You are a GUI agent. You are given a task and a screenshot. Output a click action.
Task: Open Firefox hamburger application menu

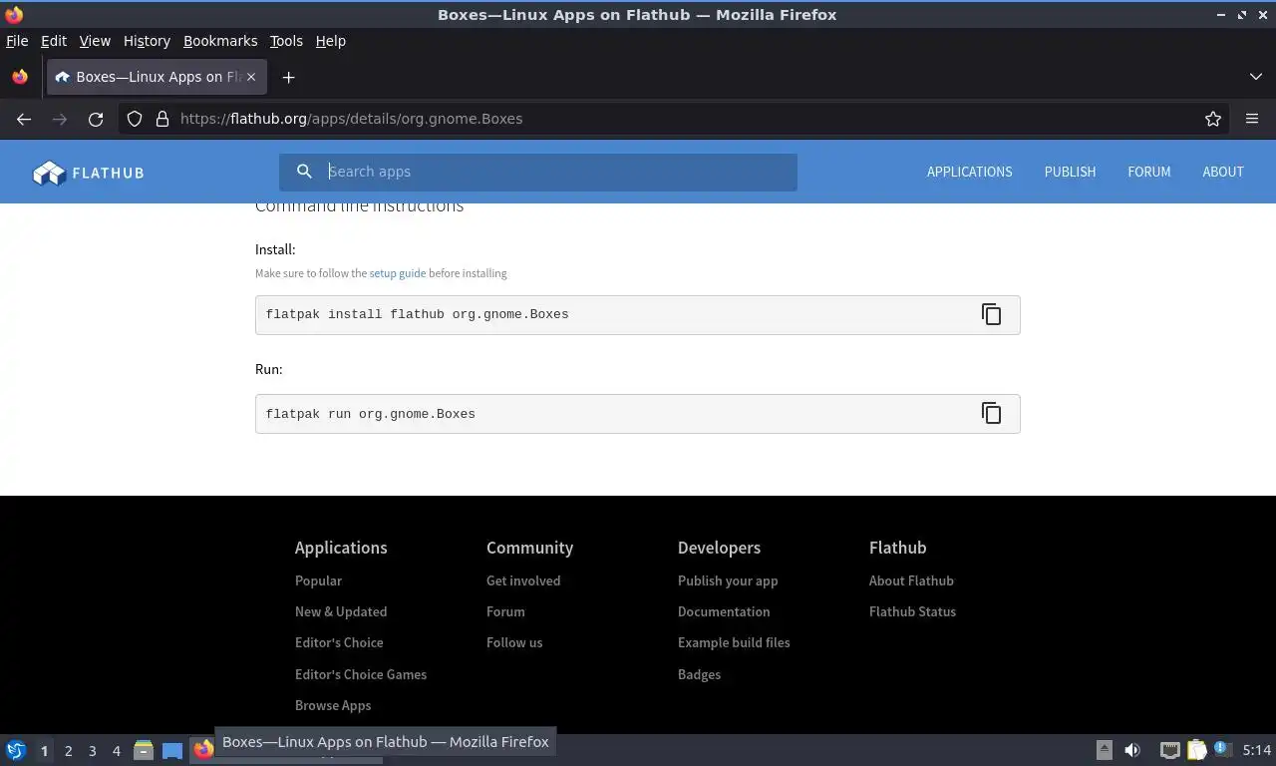1252,119
